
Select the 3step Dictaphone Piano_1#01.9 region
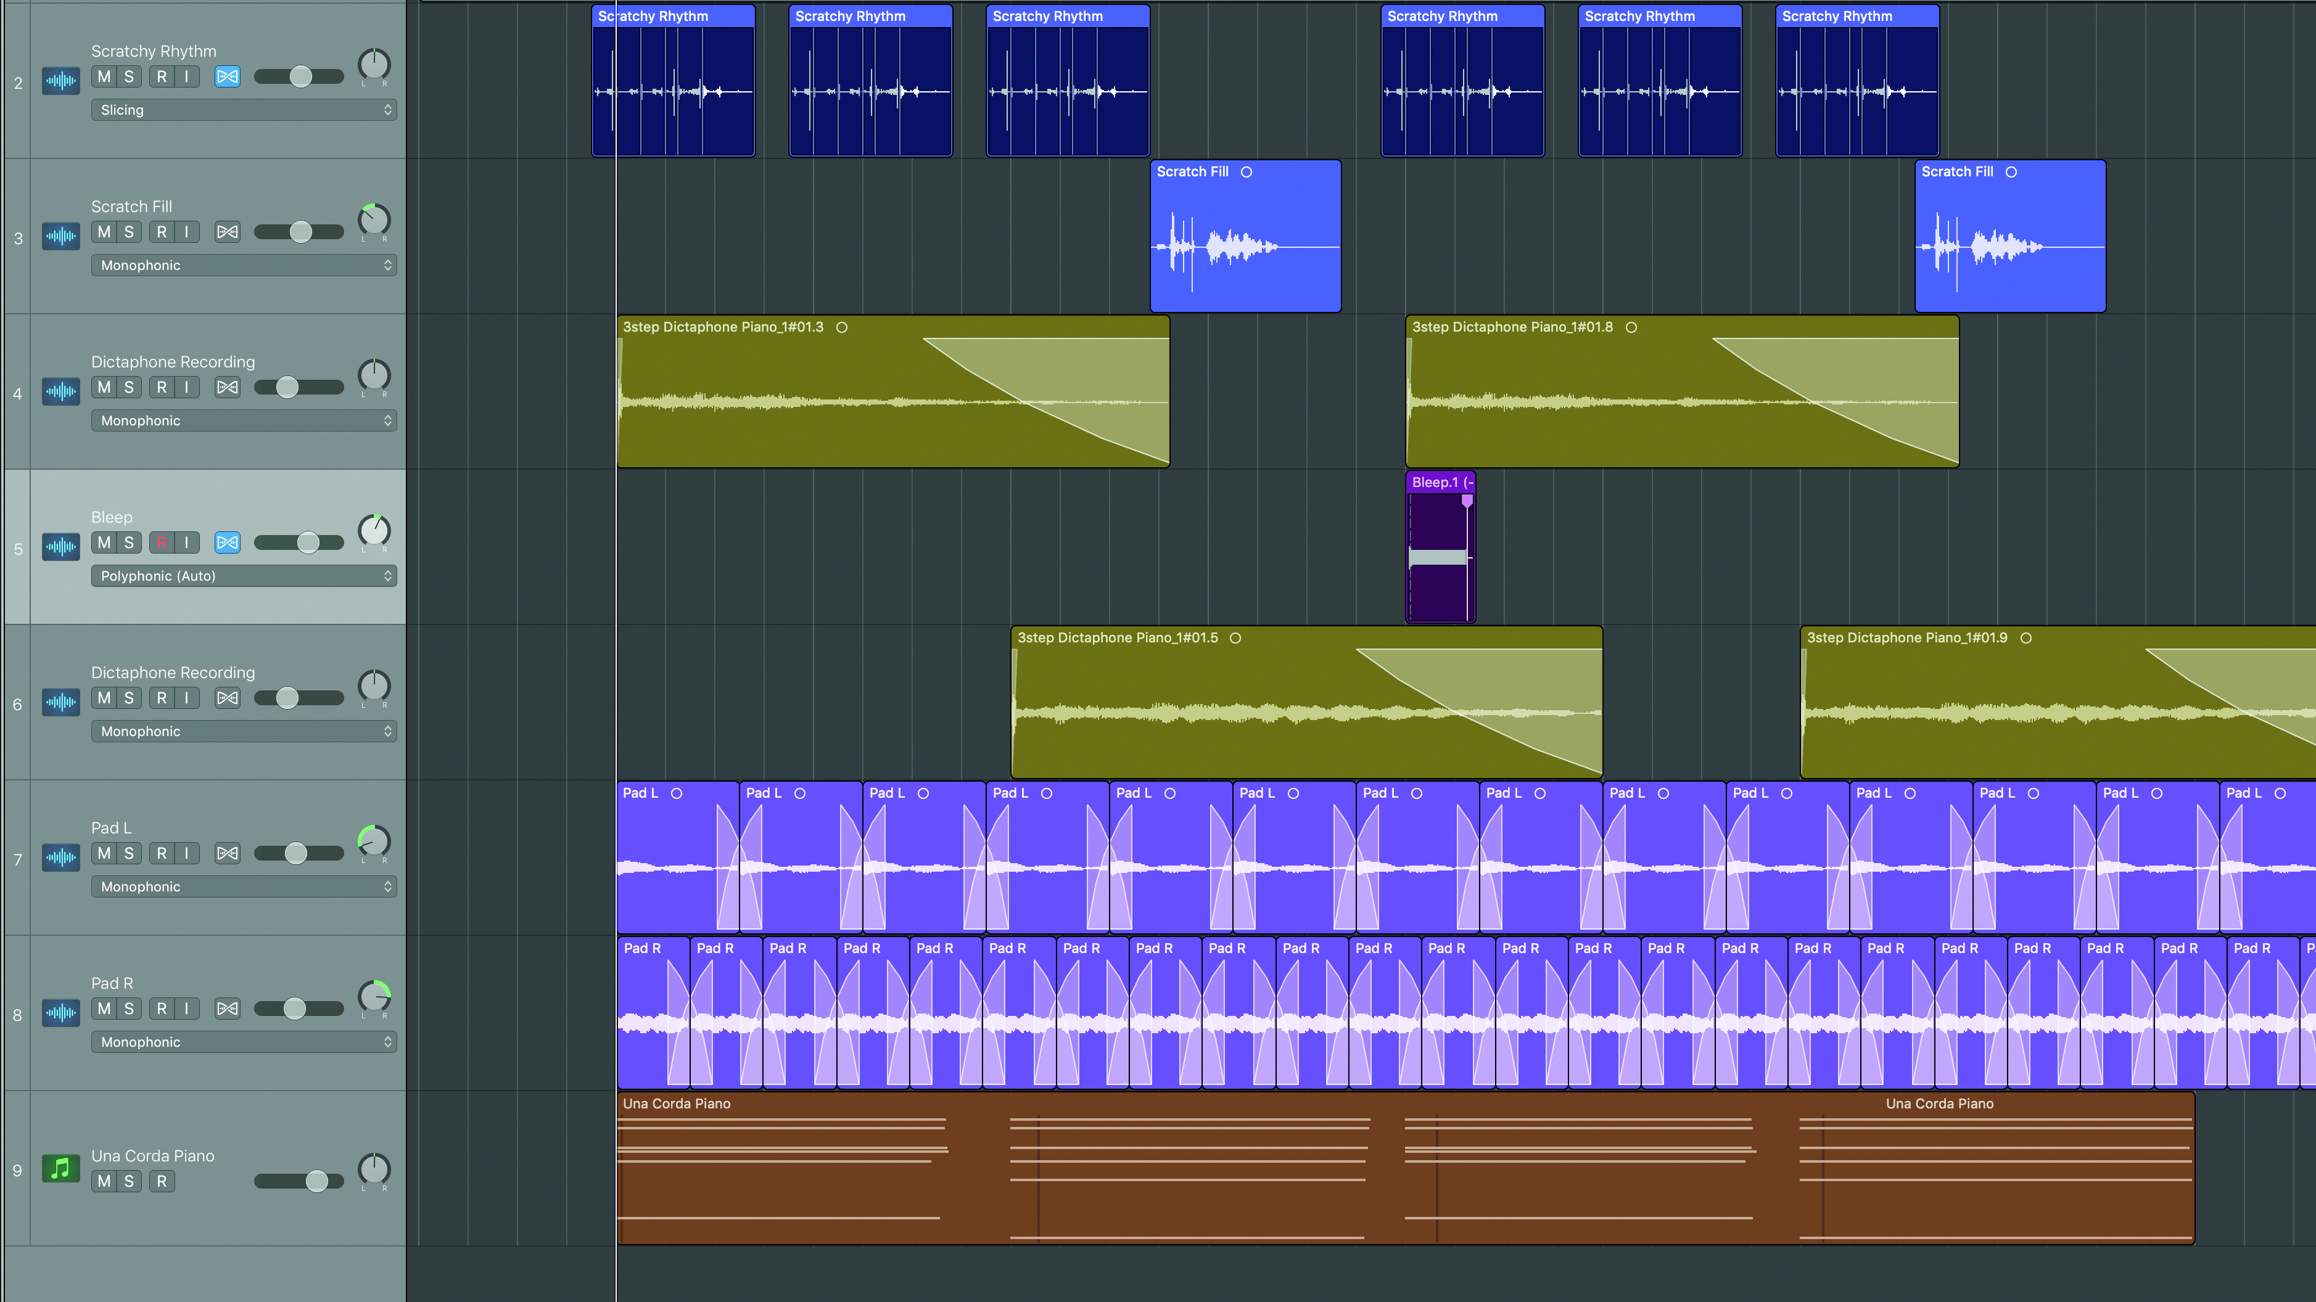(x=2058, y=702)
